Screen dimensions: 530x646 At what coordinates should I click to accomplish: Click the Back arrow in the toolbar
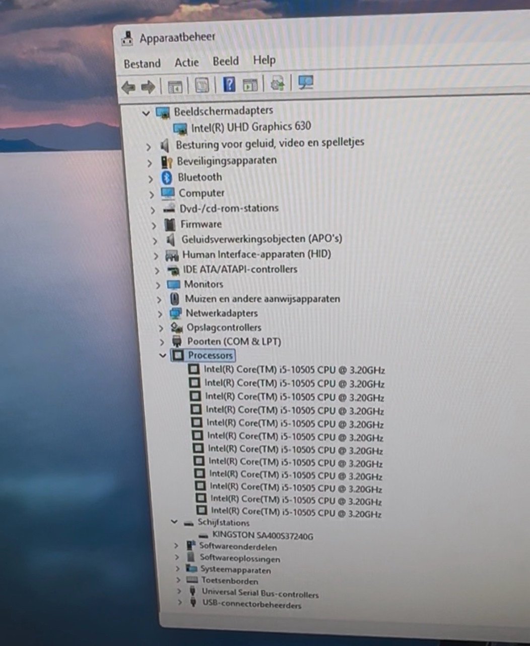click(x=128, y=87)
